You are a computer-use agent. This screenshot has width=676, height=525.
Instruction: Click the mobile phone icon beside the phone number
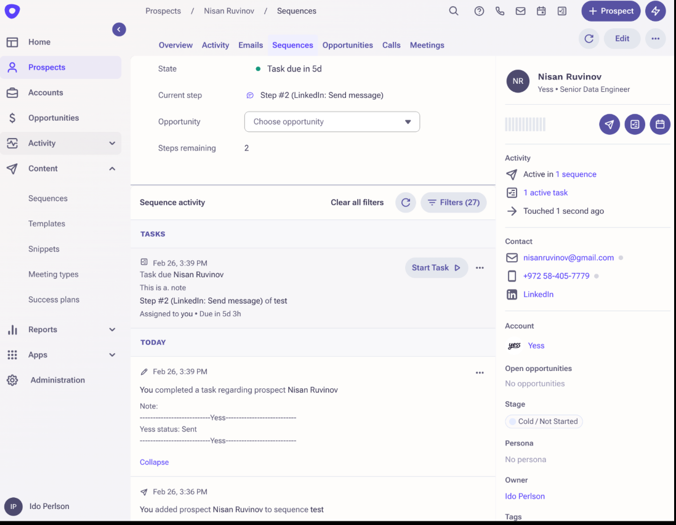tap(512, 276)
